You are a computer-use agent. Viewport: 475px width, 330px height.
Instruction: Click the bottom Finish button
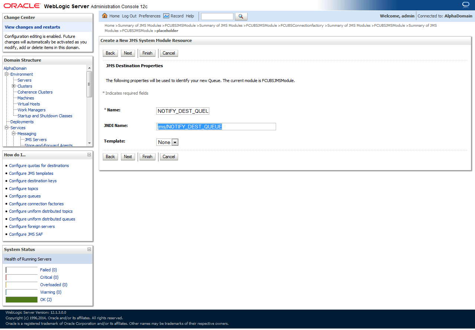pyautogui.click(x=147, y=157)
